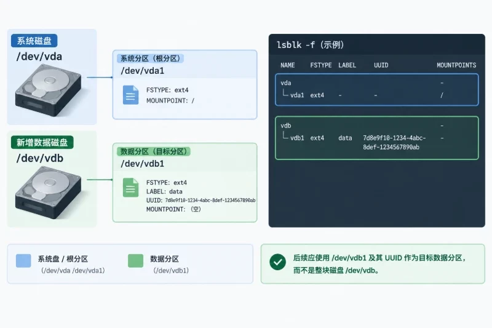Viewport: 492px width, 328px height.
Task: Select the 数据分区（目标分区）tag
Action: (154, 151)
